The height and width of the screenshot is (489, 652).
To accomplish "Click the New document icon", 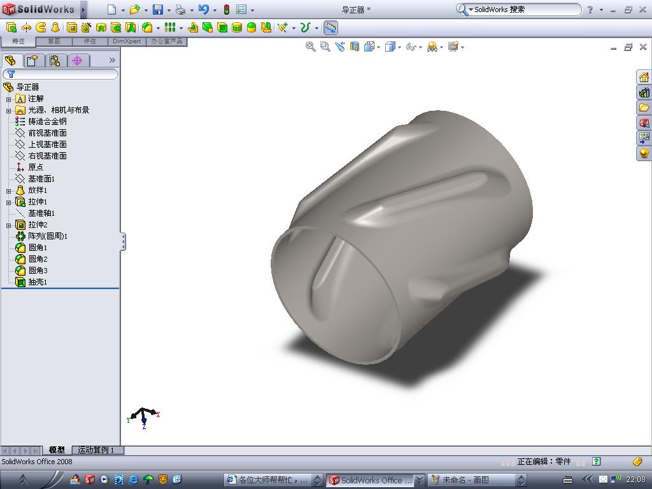I will pos(111,10).
